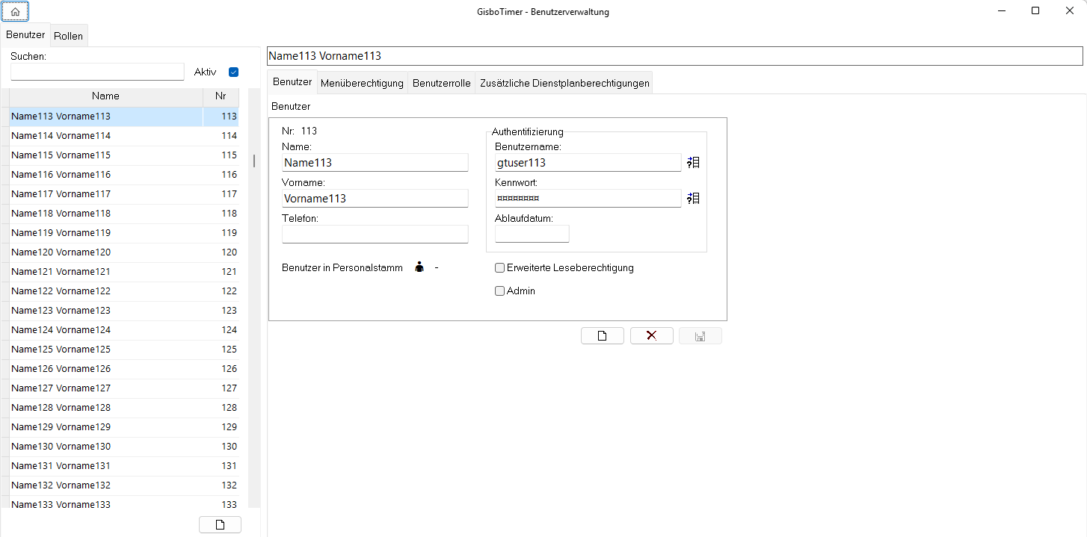Sort the list by the Name column header
The height and width of the screenshot is (537, 1087).
[x=105, y=96]
